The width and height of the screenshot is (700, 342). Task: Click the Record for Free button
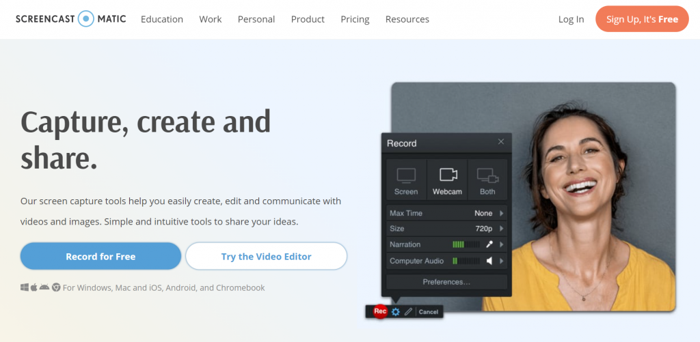100,257
